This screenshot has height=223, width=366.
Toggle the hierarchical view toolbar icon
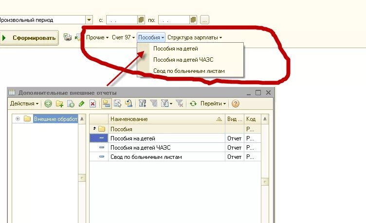(x=107, y=103)
